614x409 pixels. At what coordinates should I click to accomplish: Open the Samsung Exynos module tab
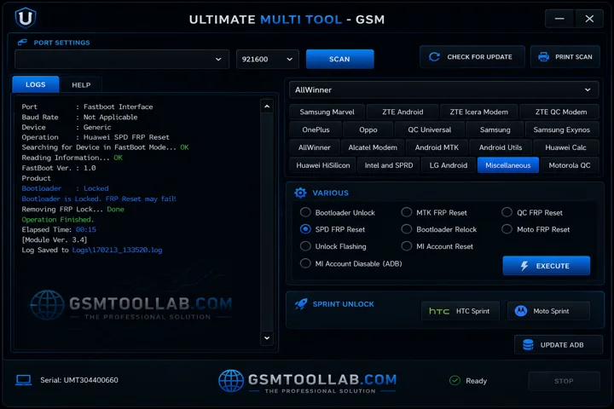(x=561, y=130)
